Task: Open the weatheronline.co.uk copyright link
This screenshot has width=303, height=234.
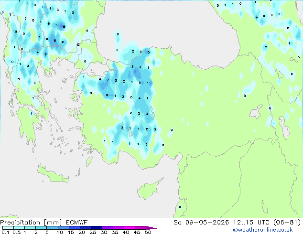Action: (263, 230)
